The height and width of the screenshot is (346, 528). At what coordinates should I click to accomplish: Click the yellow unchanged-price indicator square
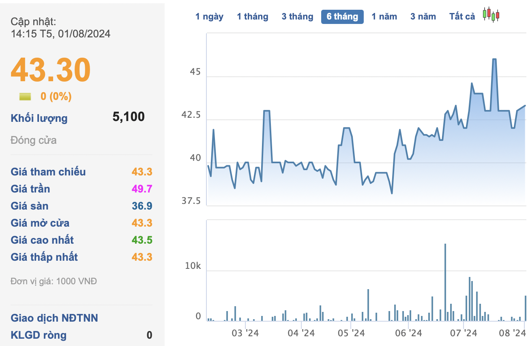(25, 96)
